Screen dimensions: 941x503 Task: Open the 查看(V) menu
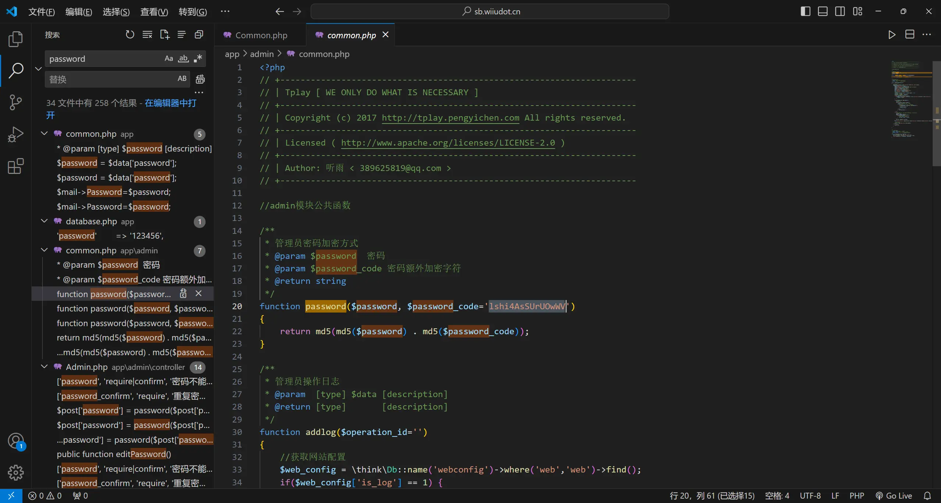click(x=154, y=12)
